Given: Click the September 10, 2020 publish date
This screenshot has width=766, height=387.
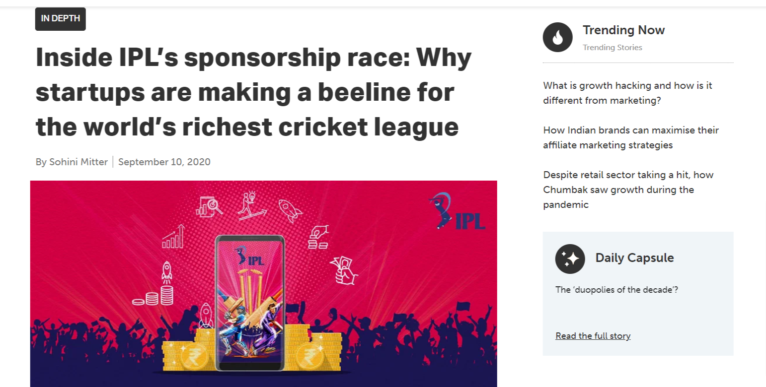Looking at the screenshot, I should click(164, 162).
